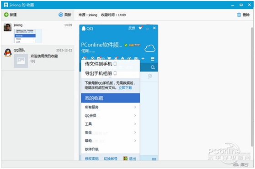Click the 新建 button label
255x169 pixels.
pos(13,15)
